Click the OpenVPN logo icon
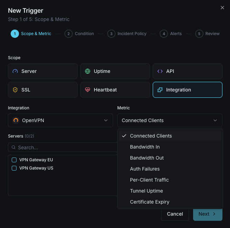This screenshot has height=228, width=230. pyautogui.click(x=16, y=120)
